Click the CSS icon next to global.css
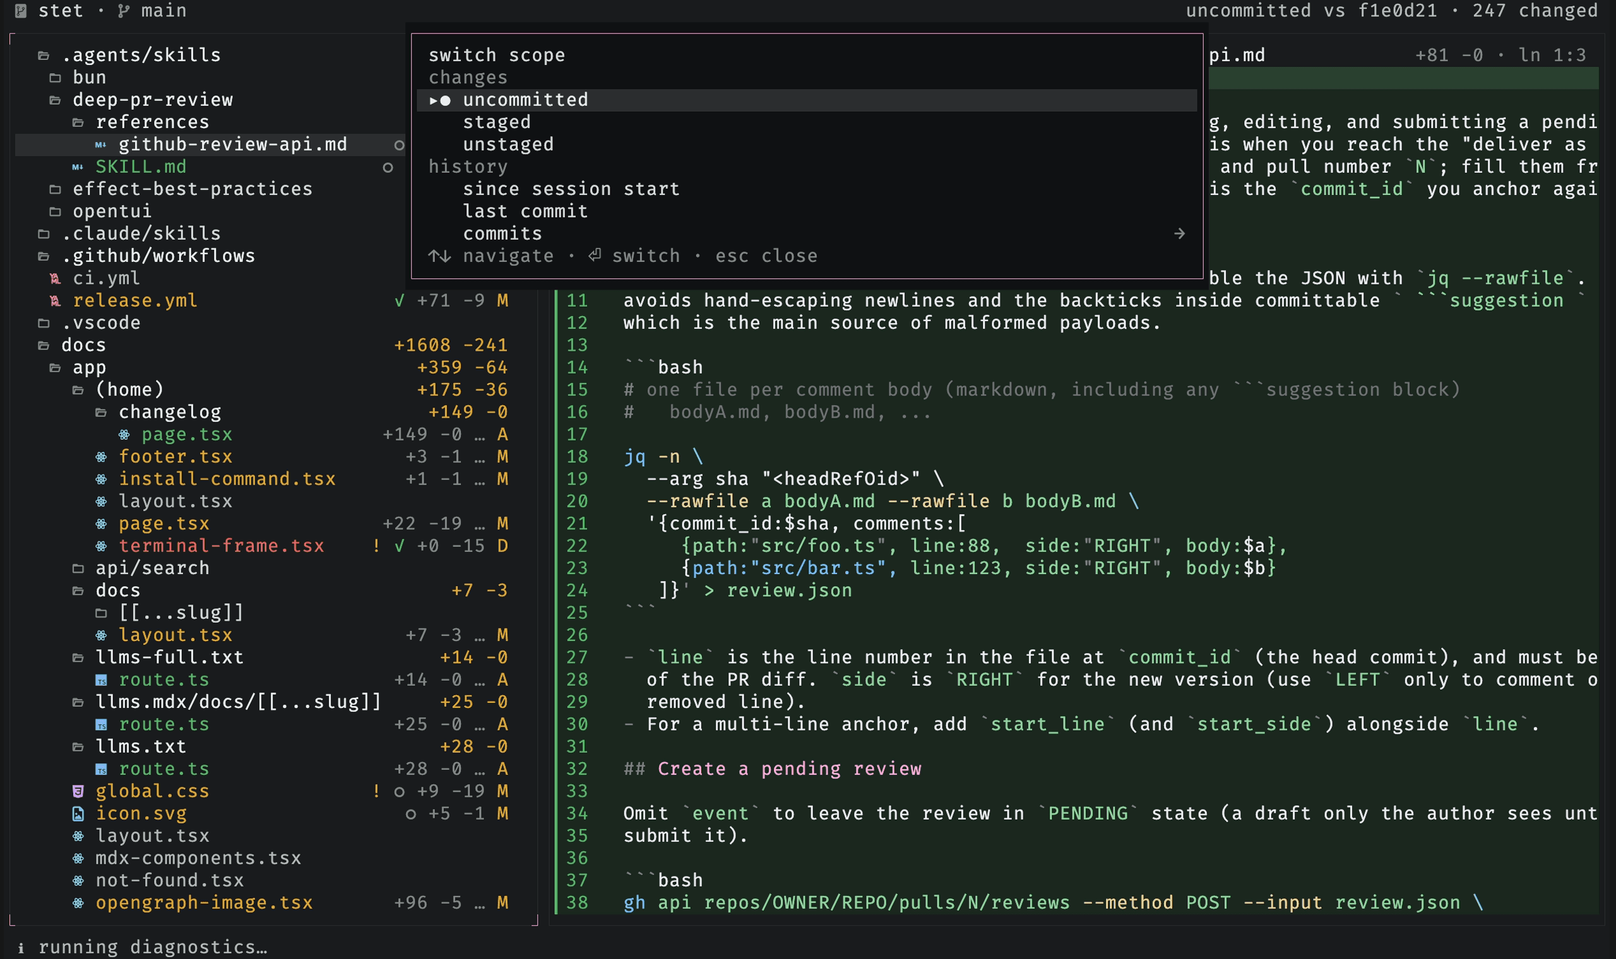Screen dimensions: 1616x959 coord(78,792)
